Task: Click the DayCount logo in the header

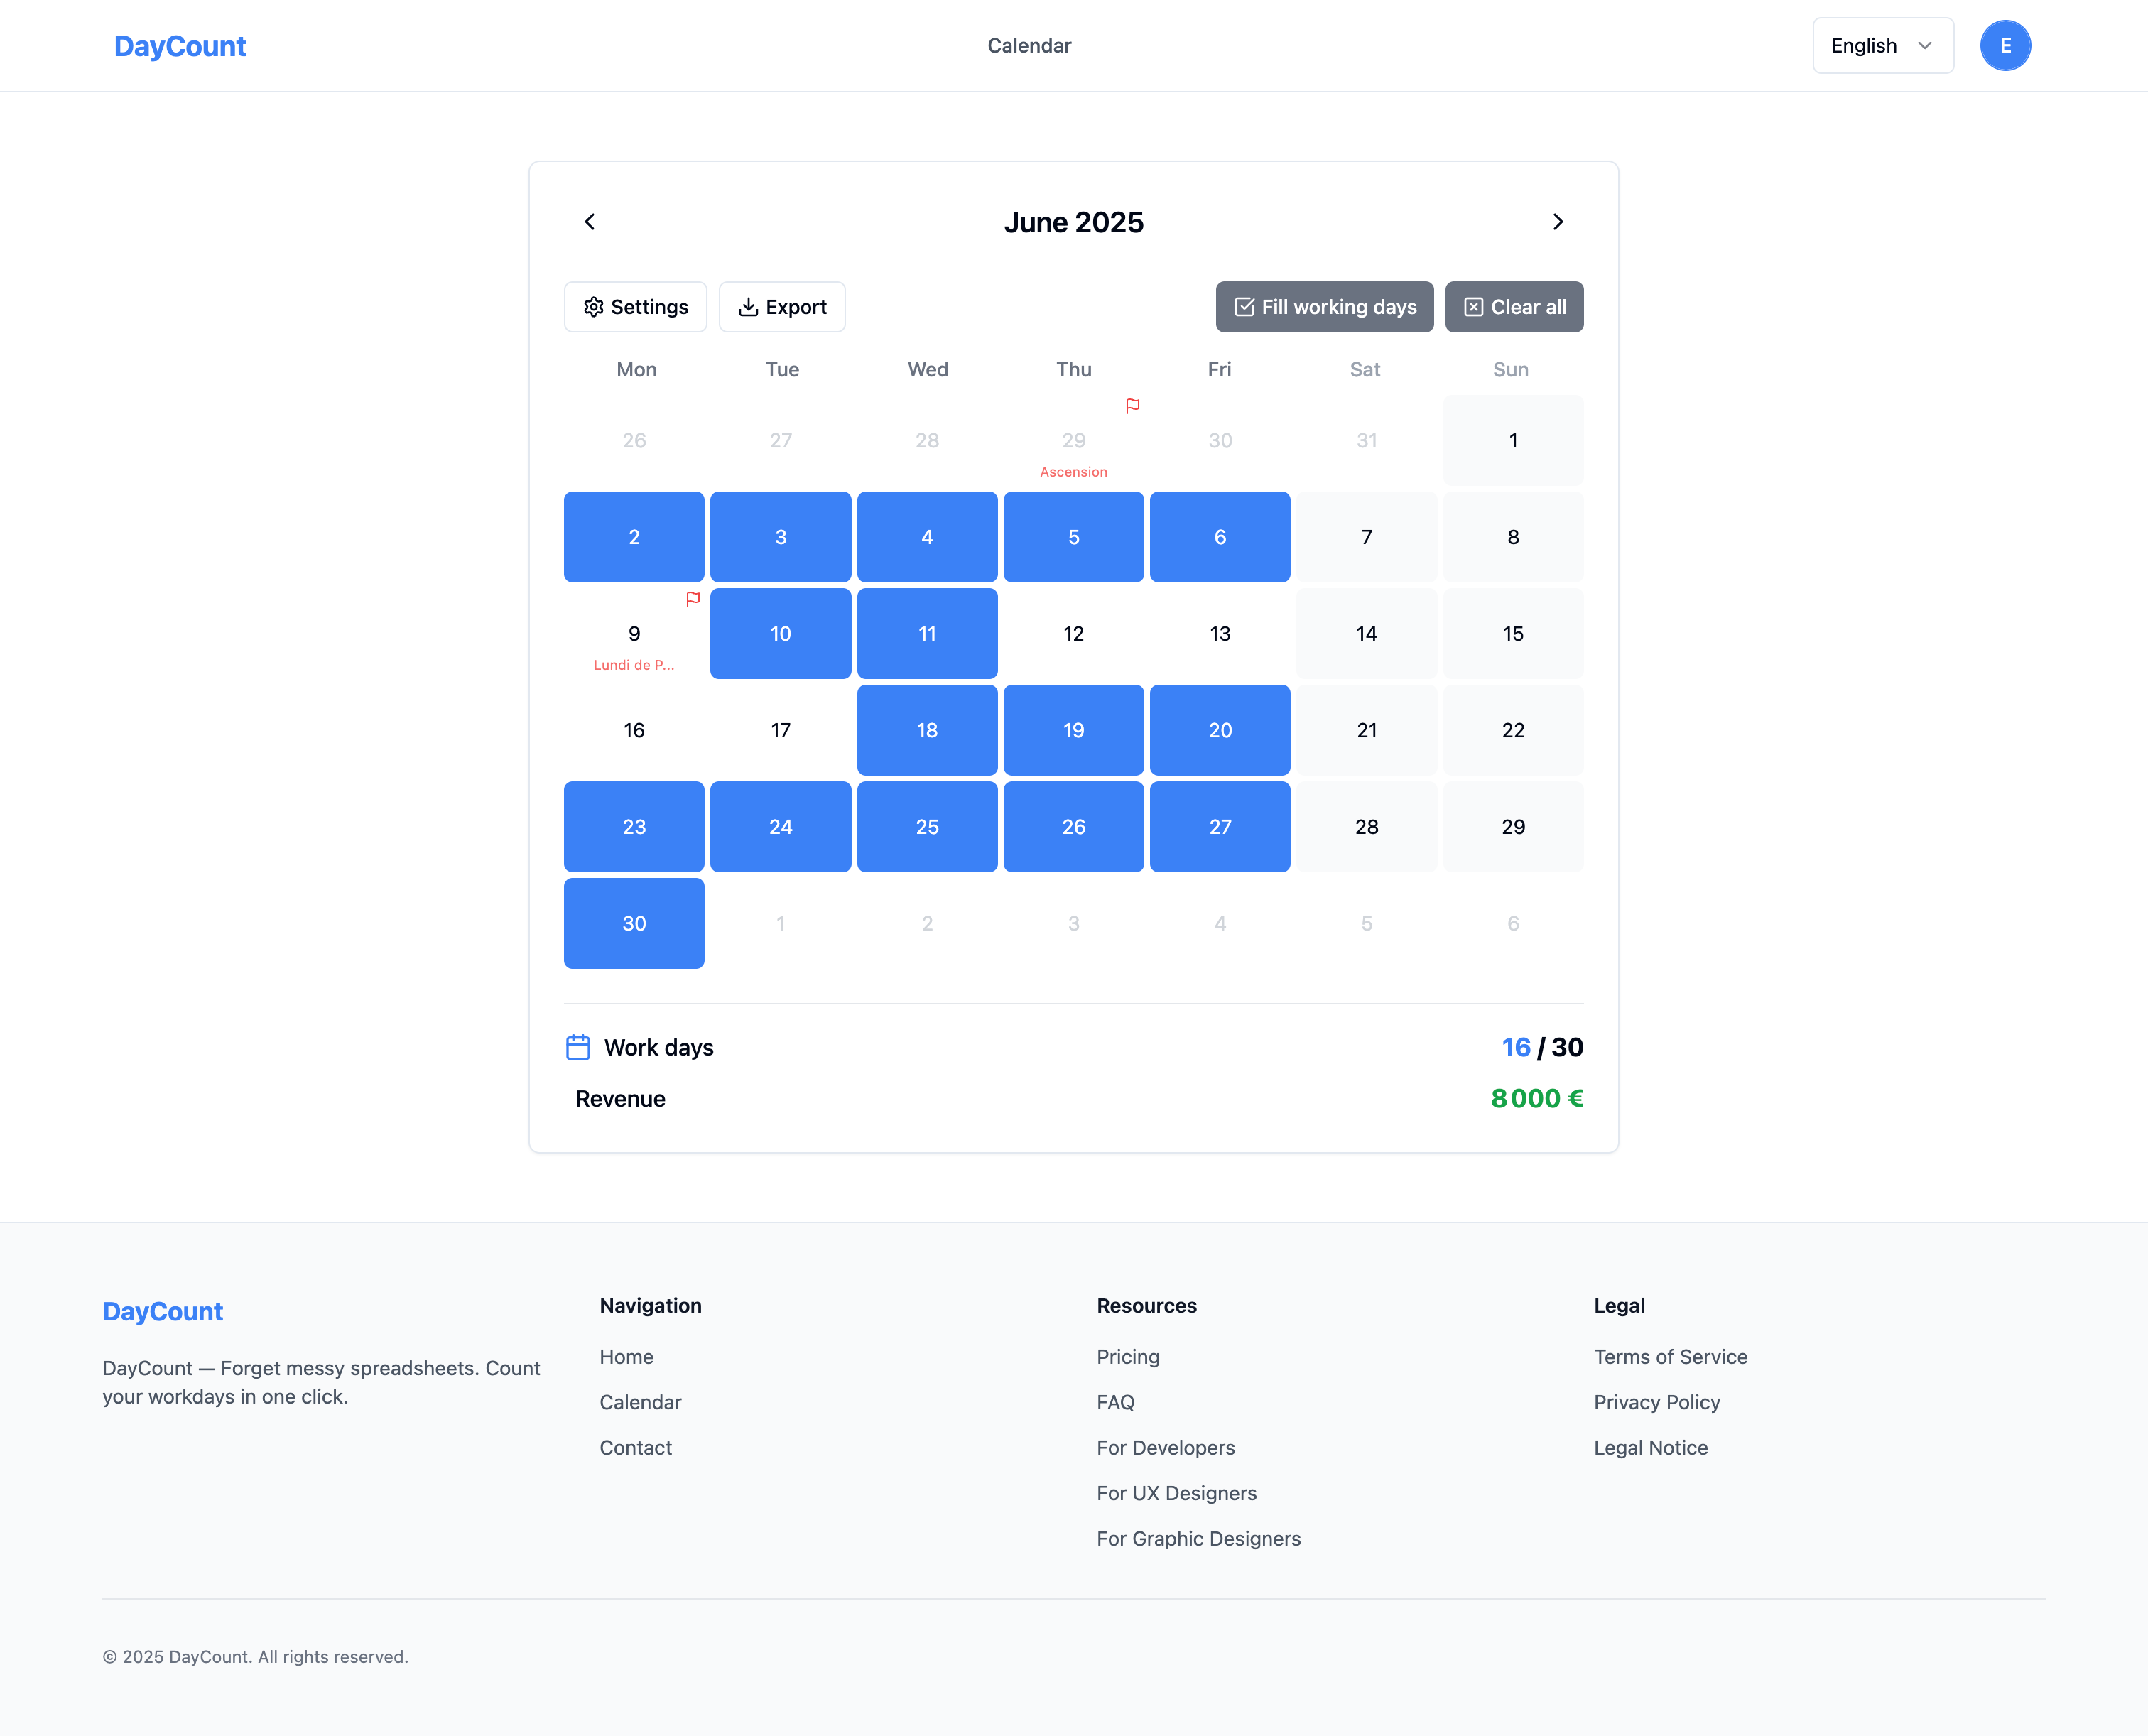Action: [x=180, y=45]
